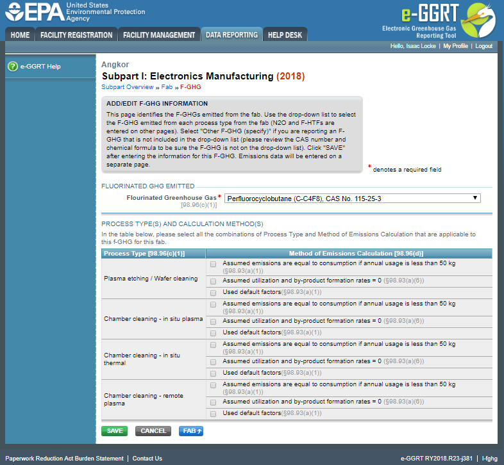
Task: Go to the HELP DESK tab
Action: coord(285,35)
